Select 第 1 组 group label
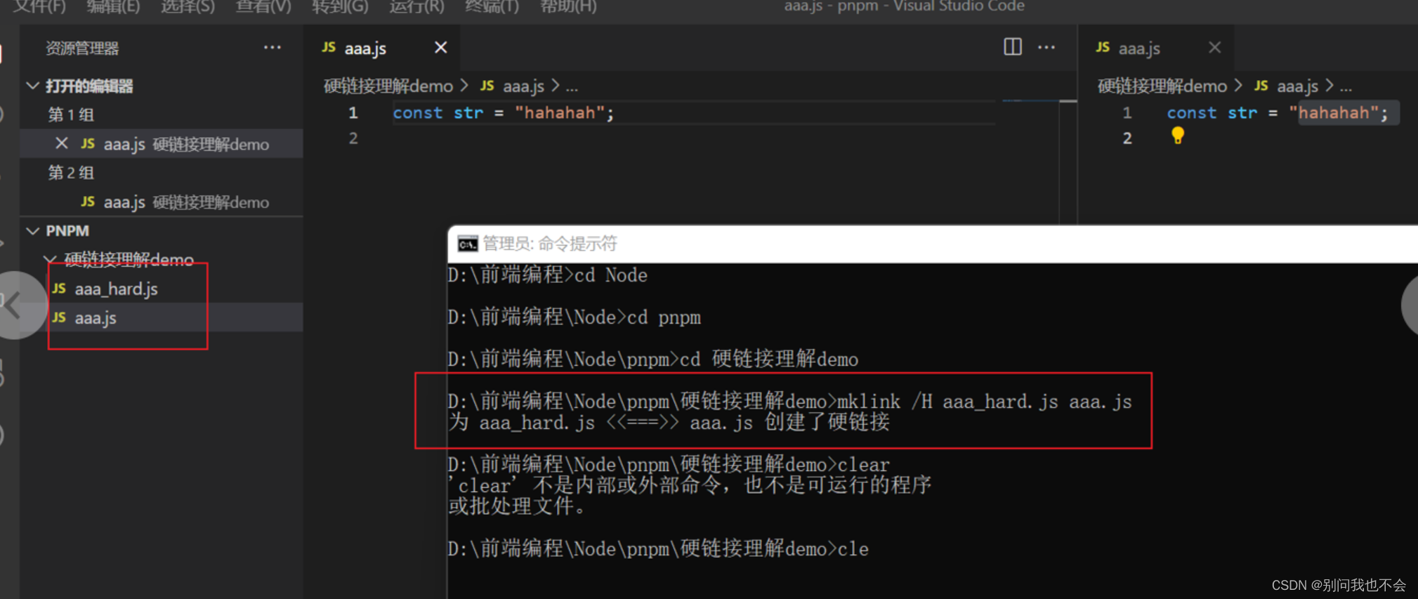 point(70,114)
